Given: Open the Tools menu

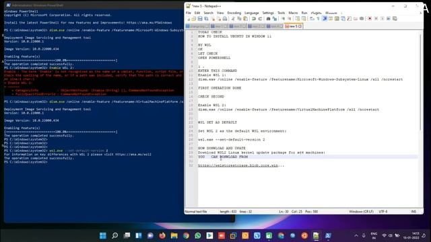Looking at the screenshot, I should tap(281, 13).
